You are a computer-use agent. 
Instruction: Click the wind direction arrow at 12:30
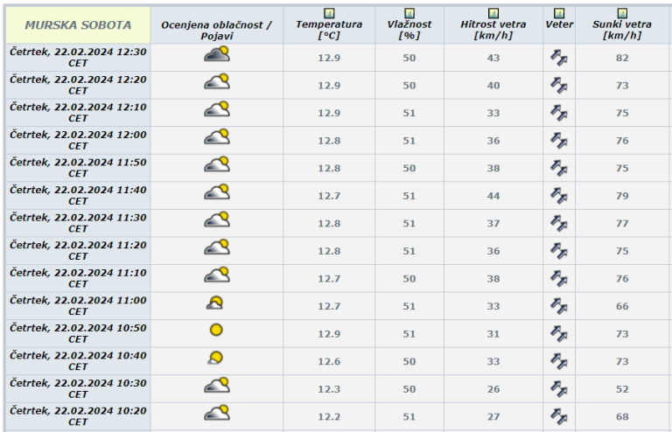559,58
